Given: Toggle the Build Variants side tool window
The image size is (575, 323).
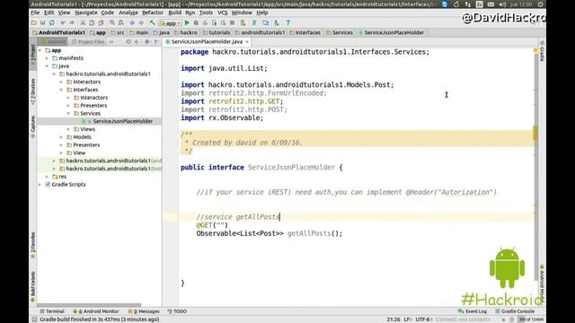Looking at the screenshot, I should [x=32, y=286].
